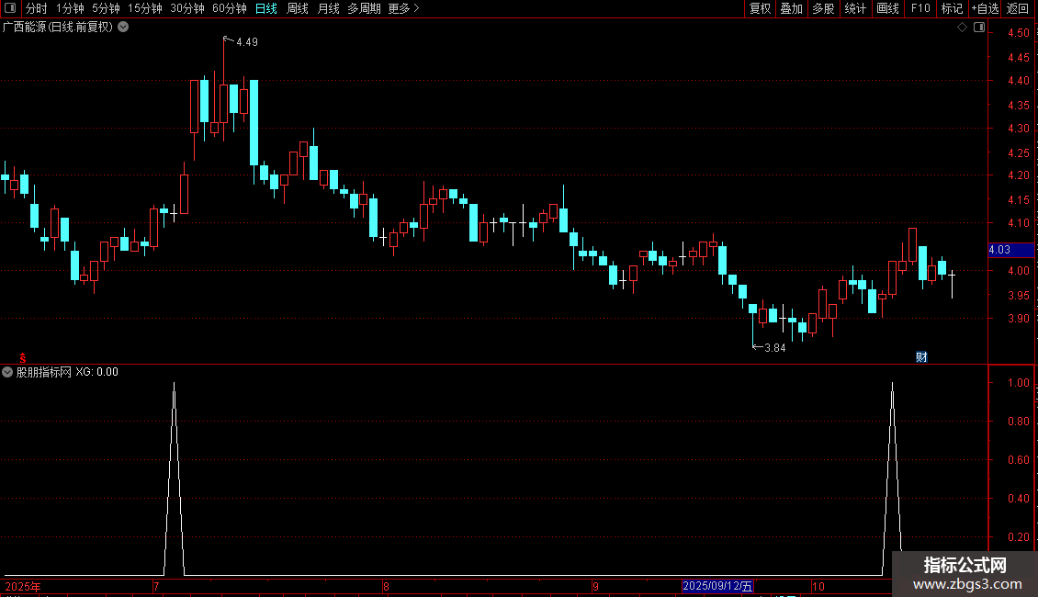The width and height of the screenshot is (1038, 597).
Task: Click the red S marker icon
Action: (23, 358)
